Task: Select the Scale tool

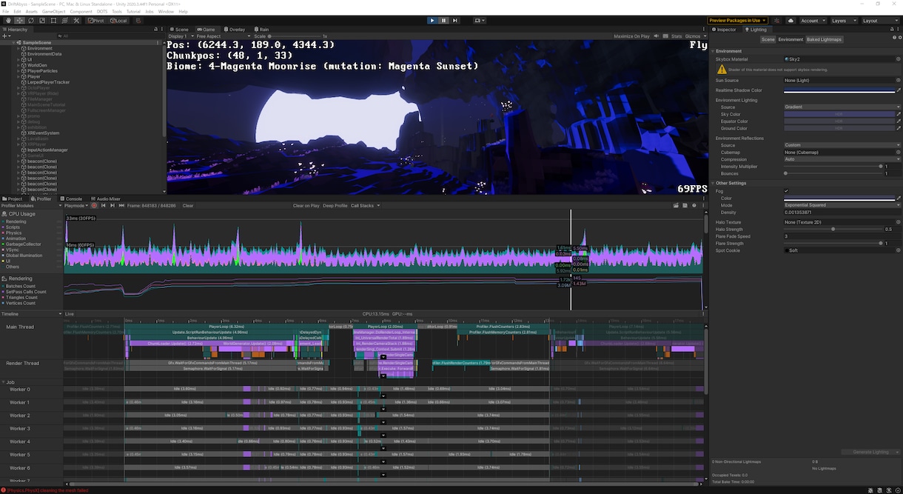Action: 41,21
